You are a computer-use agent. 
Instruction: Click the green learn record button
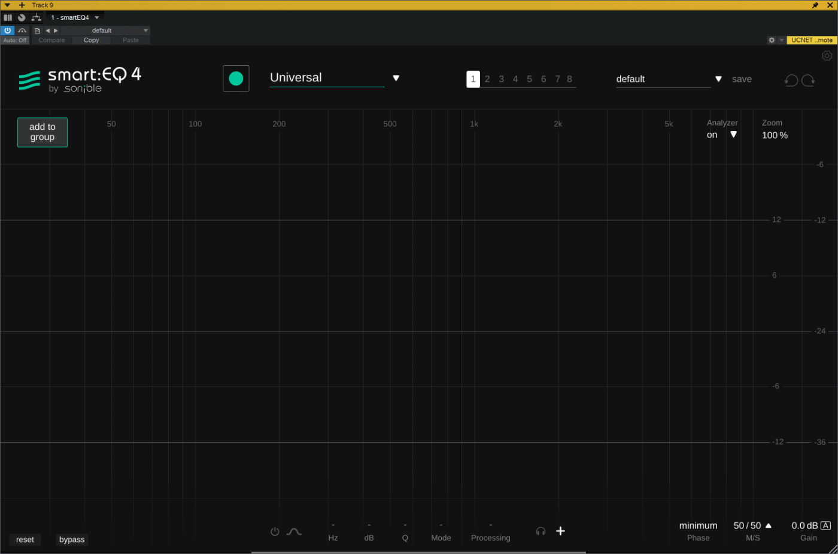coord(236,78)
